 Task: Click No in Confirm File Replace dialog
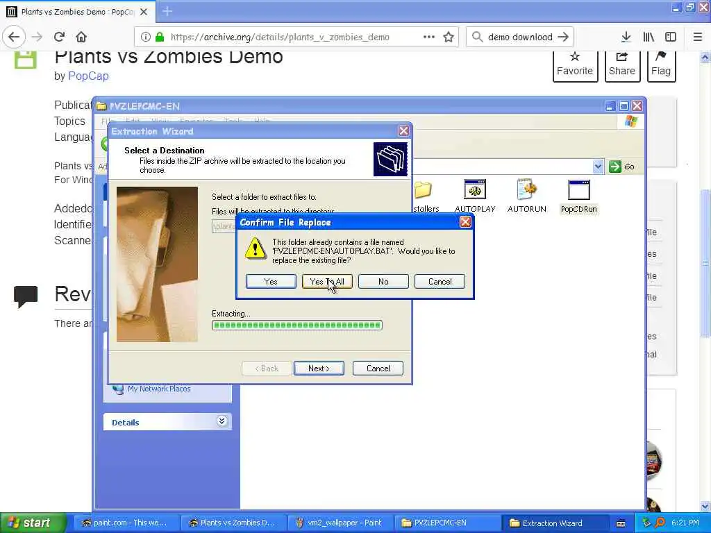point(383,282)
